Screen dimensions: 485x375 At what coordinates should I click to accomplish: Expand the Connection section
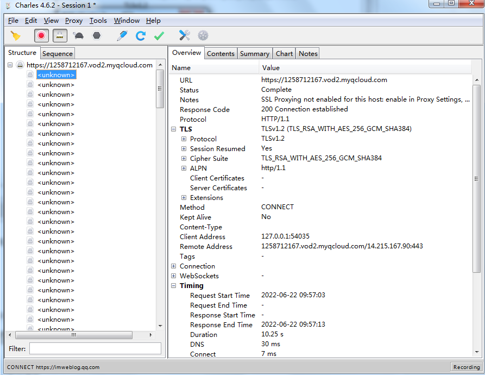click(173, 266)
